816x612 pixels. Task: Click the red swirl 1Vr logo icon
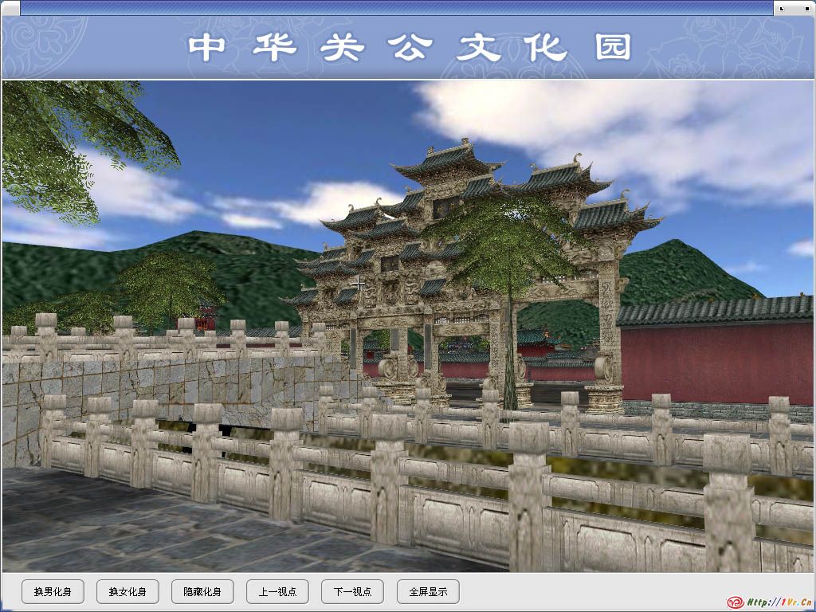coord(735,602)
